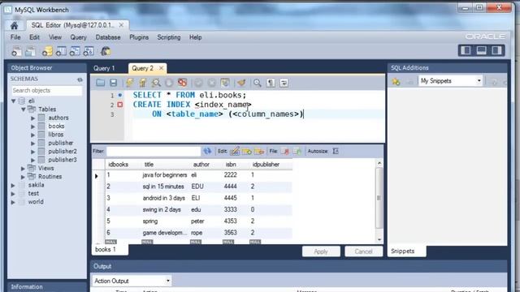
Task: Click the Apply button
Action: tap(321, 251)
